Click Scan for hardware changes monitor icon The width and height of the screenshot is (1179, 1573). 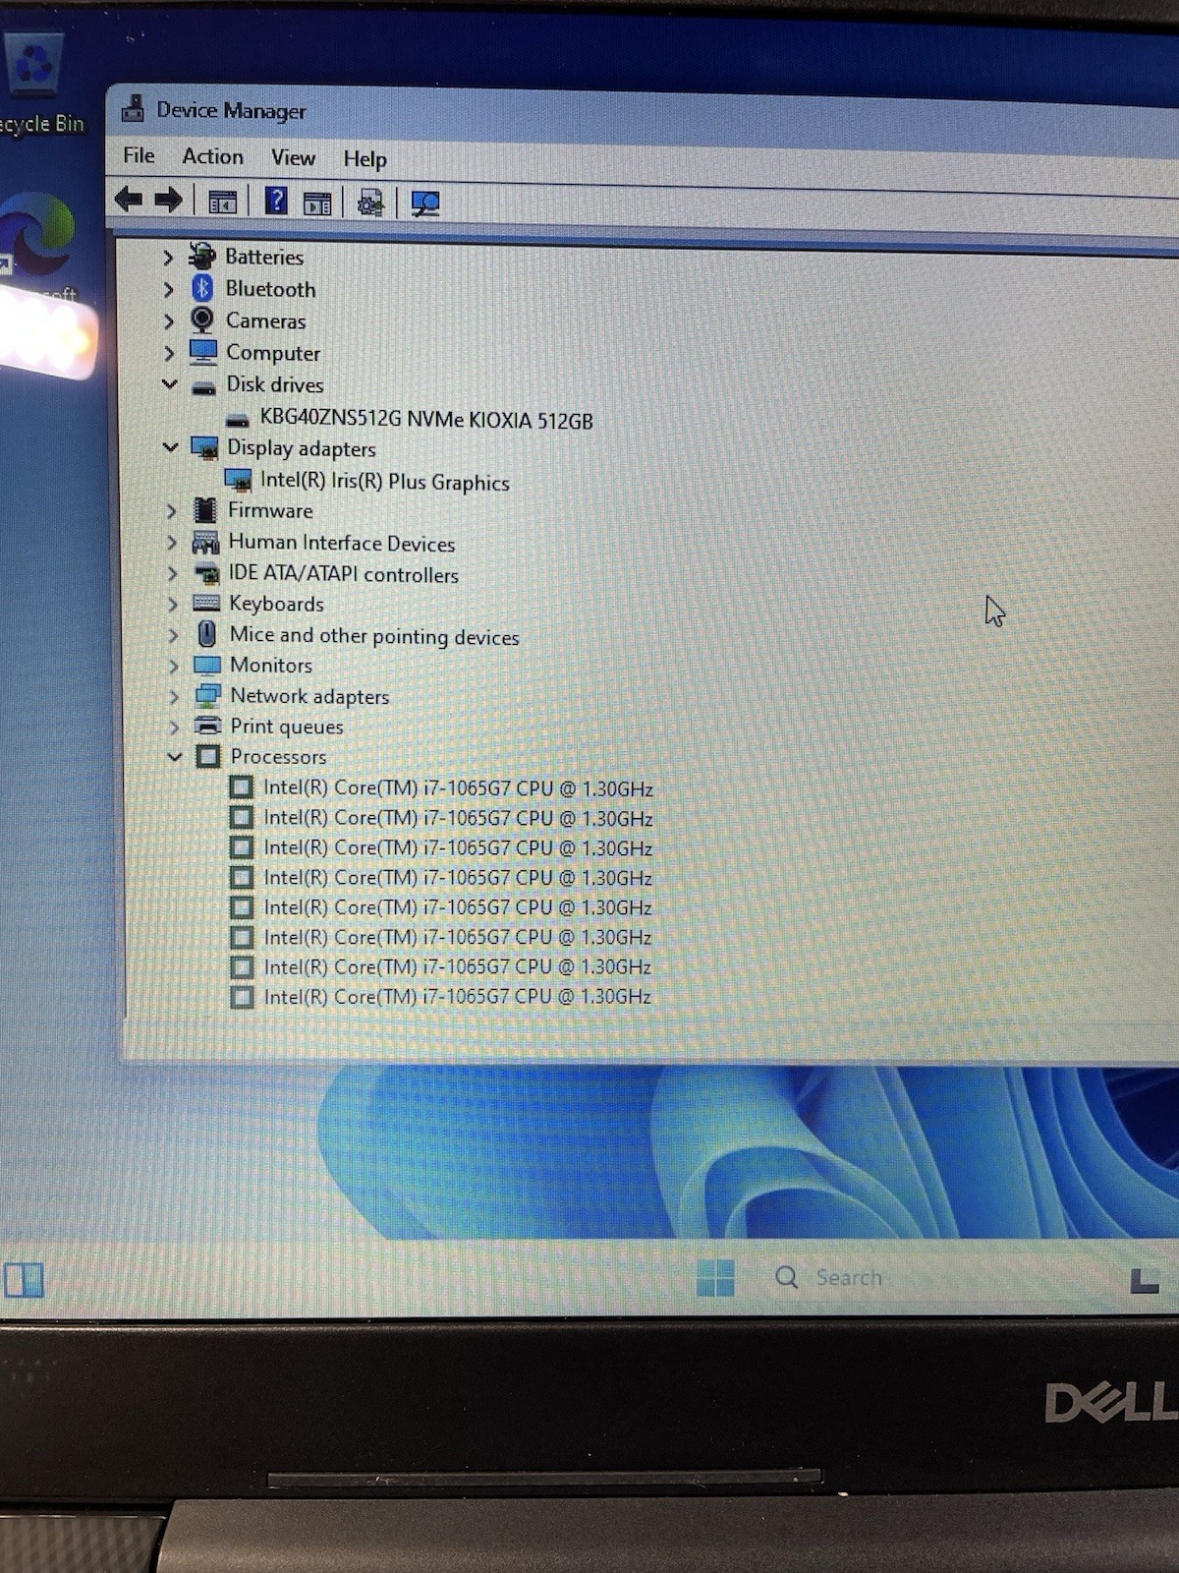424,204
